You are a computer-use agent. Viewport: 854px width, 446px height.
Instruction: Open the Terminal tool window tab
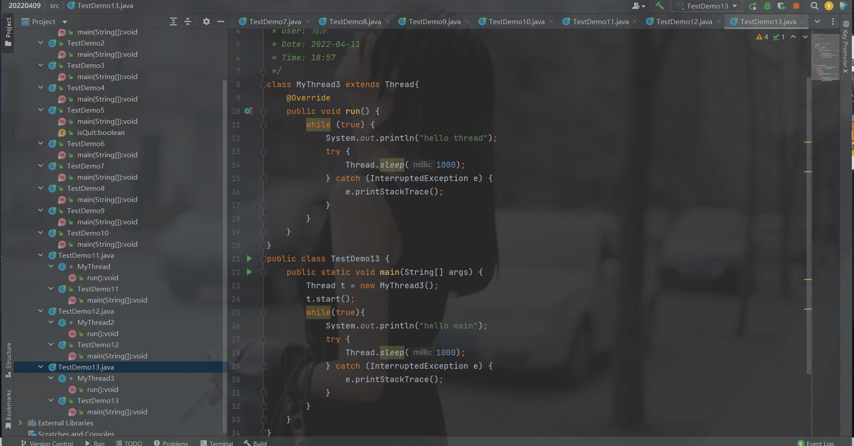[x=217, y=443]
